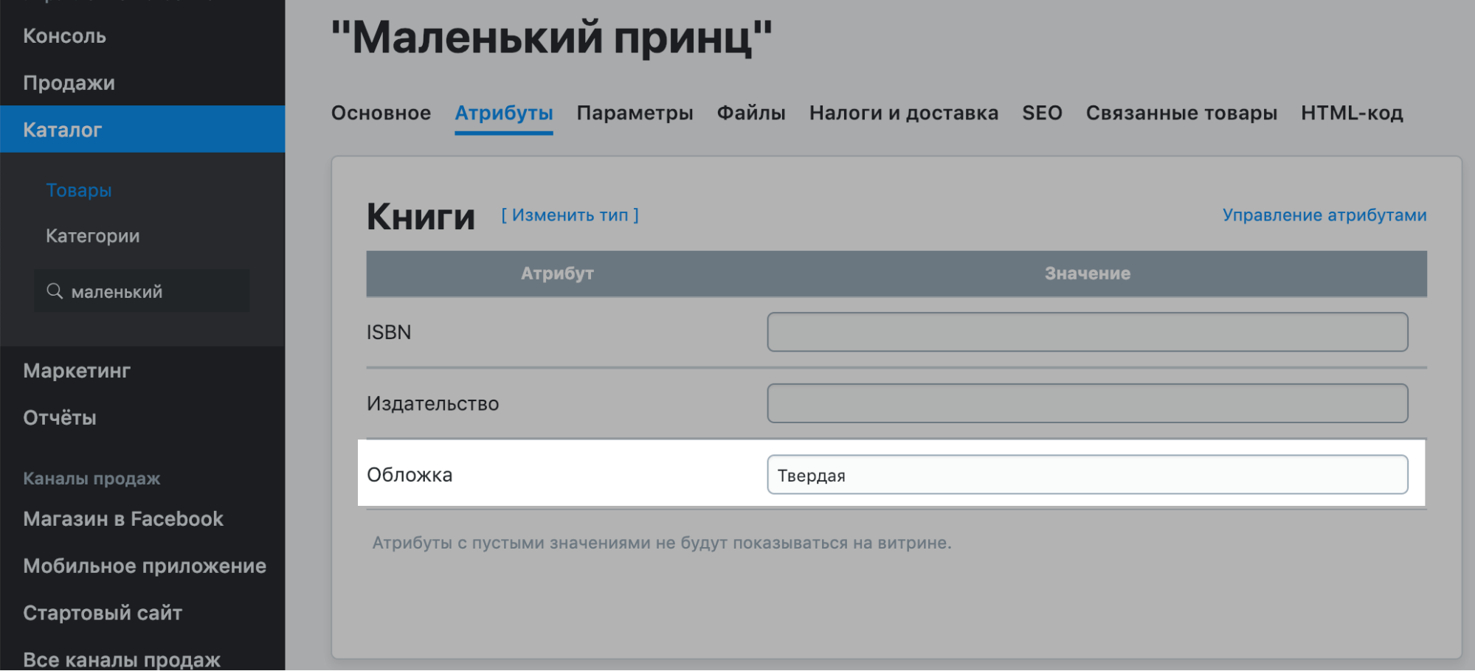Click the Атрибут column header
1475x671 pixels.
click(557, 274)
